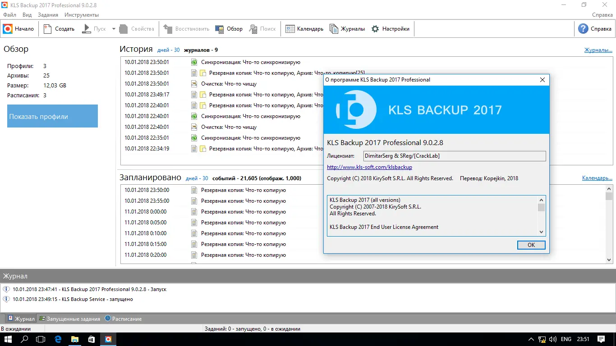
Task: Open the kls-soft.com/klsbackup link
Action: coord(369,167)
